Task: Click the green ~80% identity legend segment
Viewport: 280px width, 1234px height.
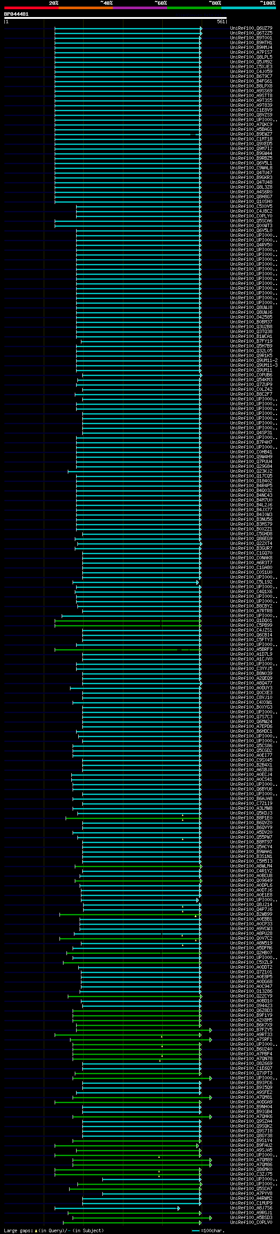Action: 194,8
